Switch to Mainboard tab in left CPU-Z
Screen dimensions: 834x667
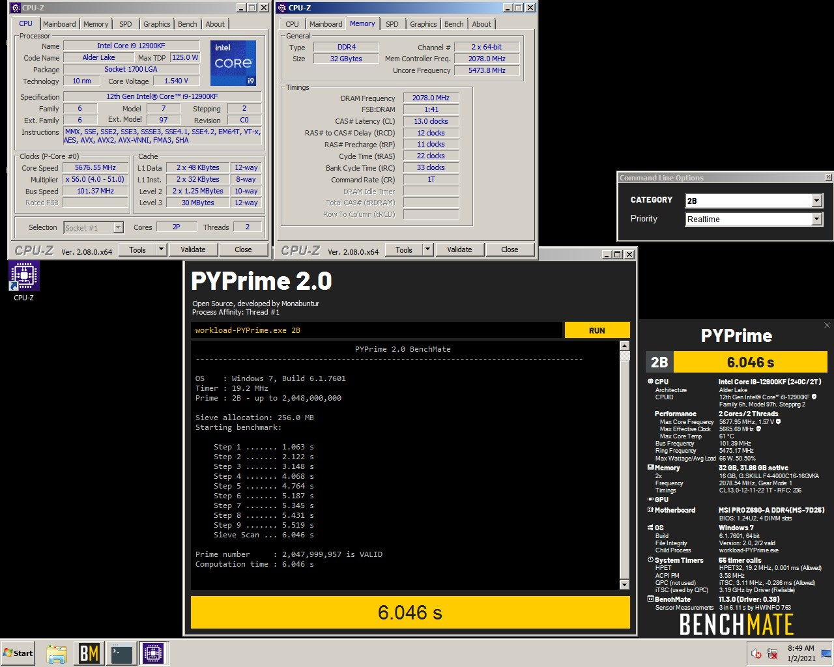pos(59,24)
